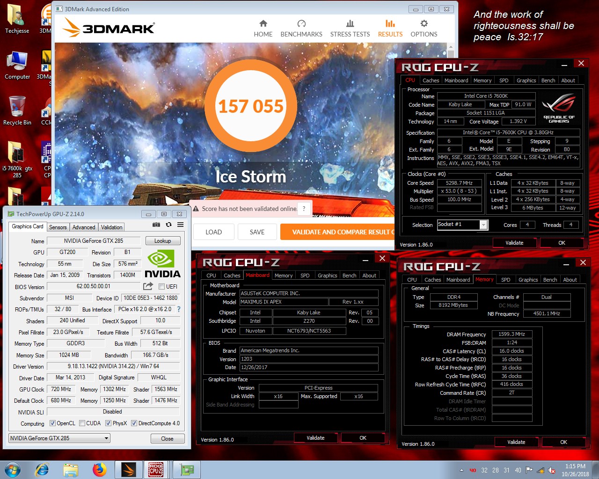Switch to ROG CPU-Z taskbar button
The image size is (599, 479).
(x=156, y=470)
